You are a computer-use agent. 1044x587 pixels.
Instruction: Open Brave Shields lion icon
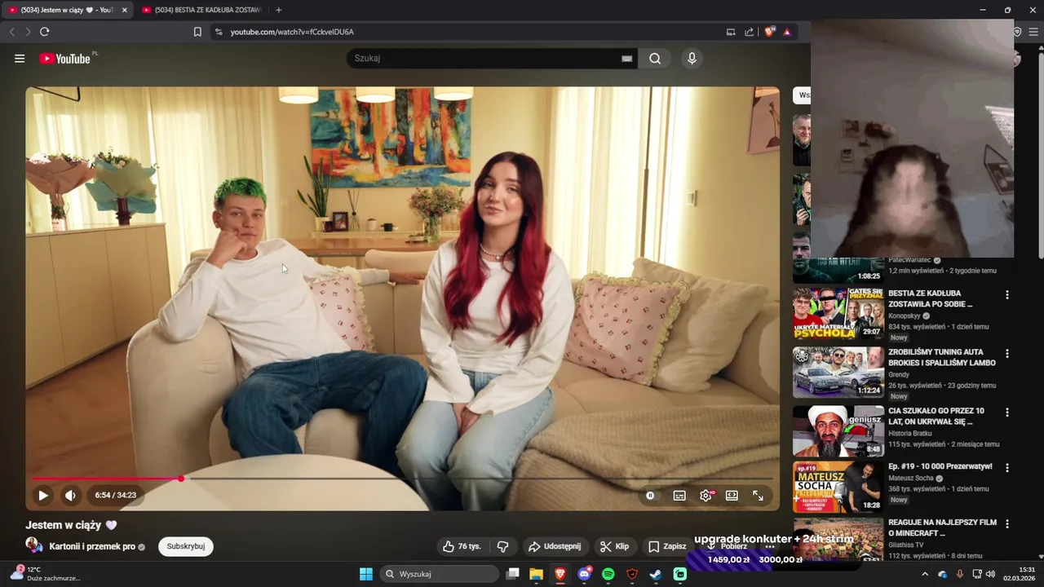(768, 32)
